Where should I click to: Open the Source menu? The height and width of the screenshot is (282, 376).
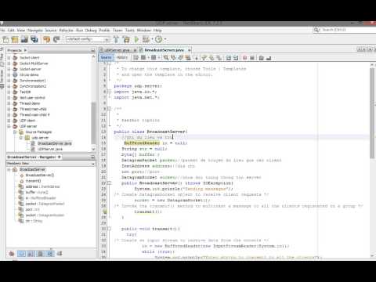(51, 31)
